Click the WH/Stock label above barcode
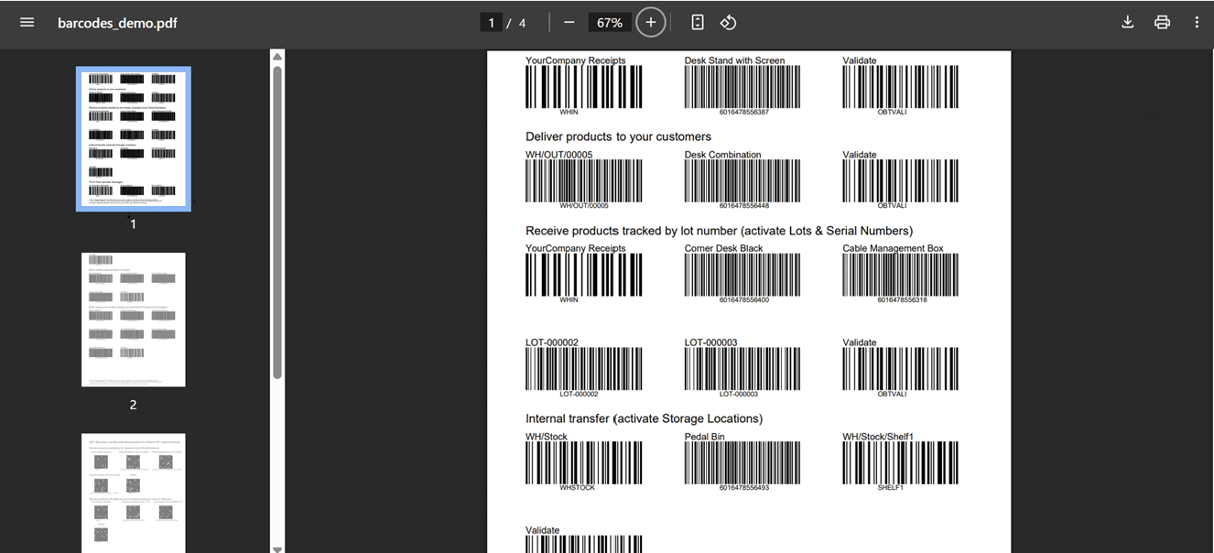 (547, 437)
